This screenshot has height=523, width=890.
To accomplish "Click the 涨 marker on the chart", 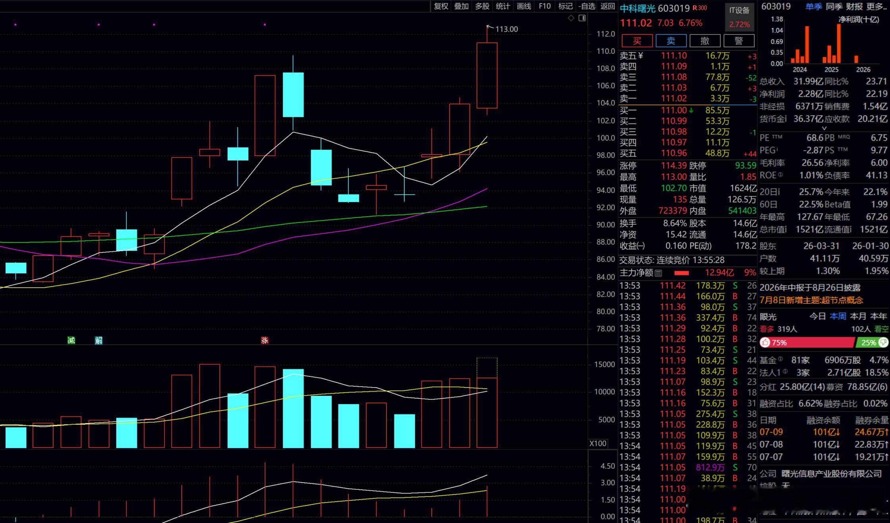I will [265, 340].
